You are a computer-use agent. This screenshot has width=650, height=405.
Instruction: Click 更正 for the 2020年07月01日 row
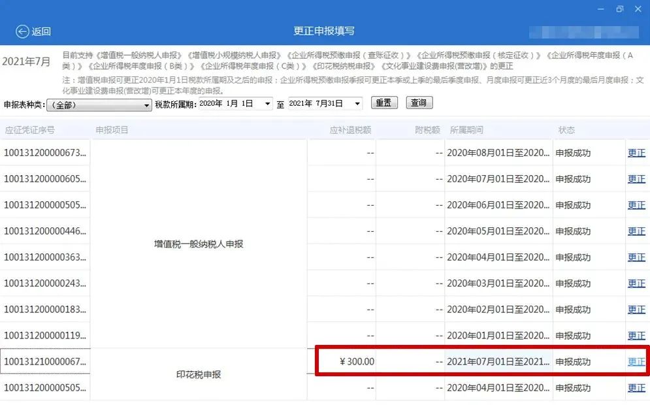click(x=636, y=179)
